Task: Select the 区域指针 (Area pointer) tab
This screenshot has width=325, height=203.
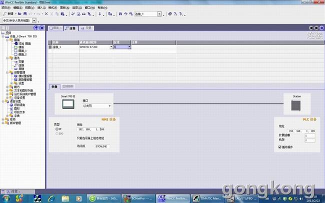Action: click(68, 86)
